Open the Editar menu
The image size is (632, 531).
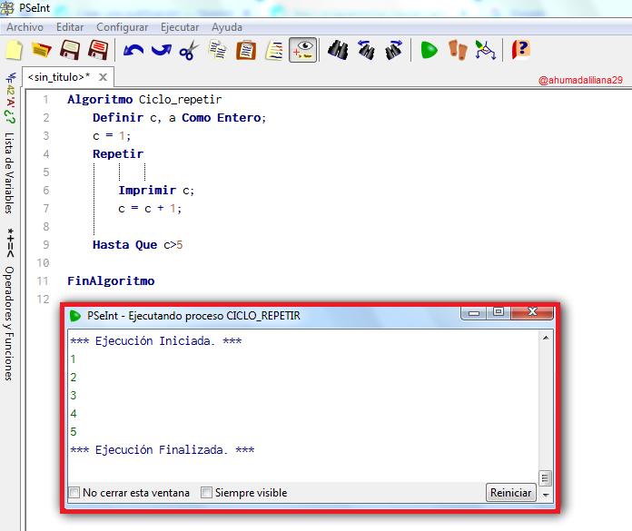pyautogui.click(x=70, y=27)
